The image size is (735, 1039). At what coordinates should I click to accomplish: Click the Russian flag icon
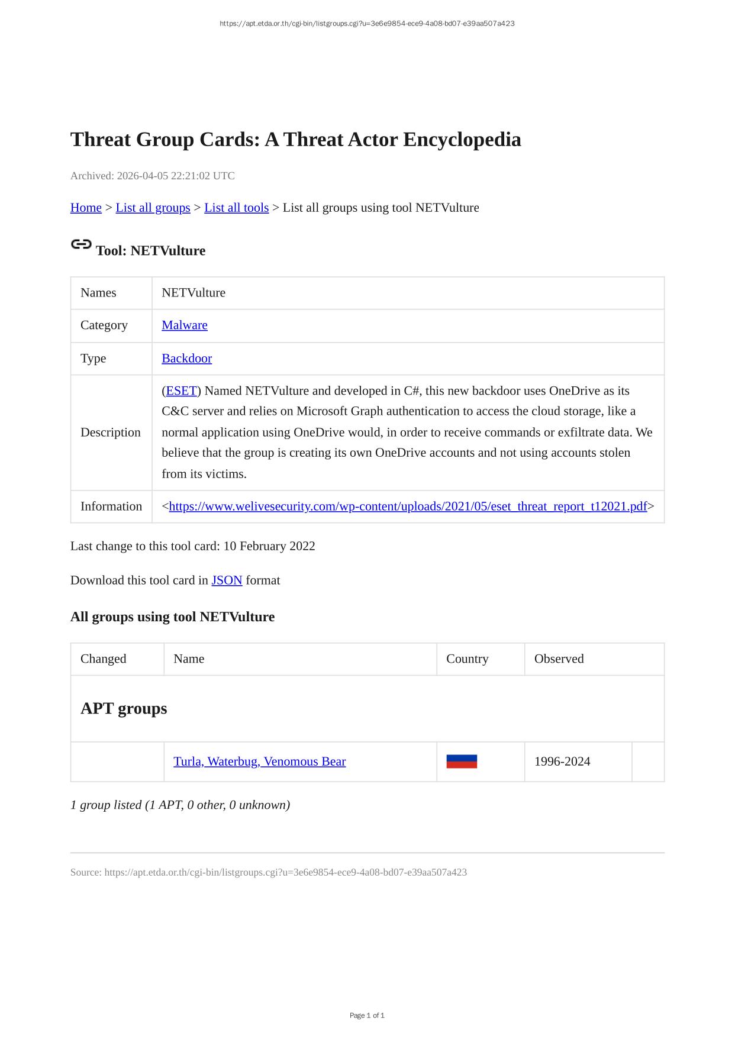tap(462, 761)
